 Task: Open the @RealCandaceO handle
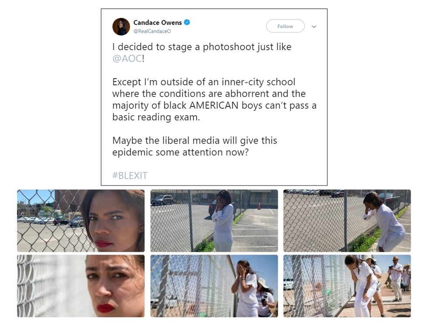coord(152,31)
